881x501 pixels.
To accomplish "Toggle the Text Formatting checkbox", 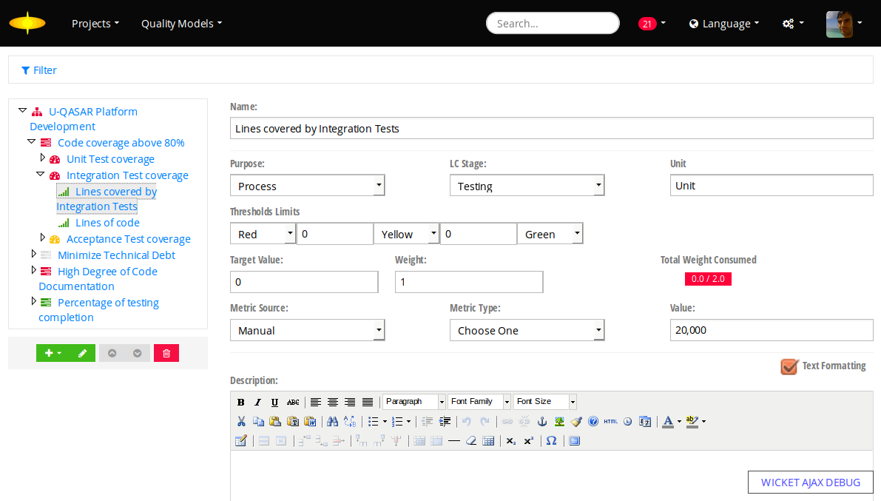I will pos(790,366).
